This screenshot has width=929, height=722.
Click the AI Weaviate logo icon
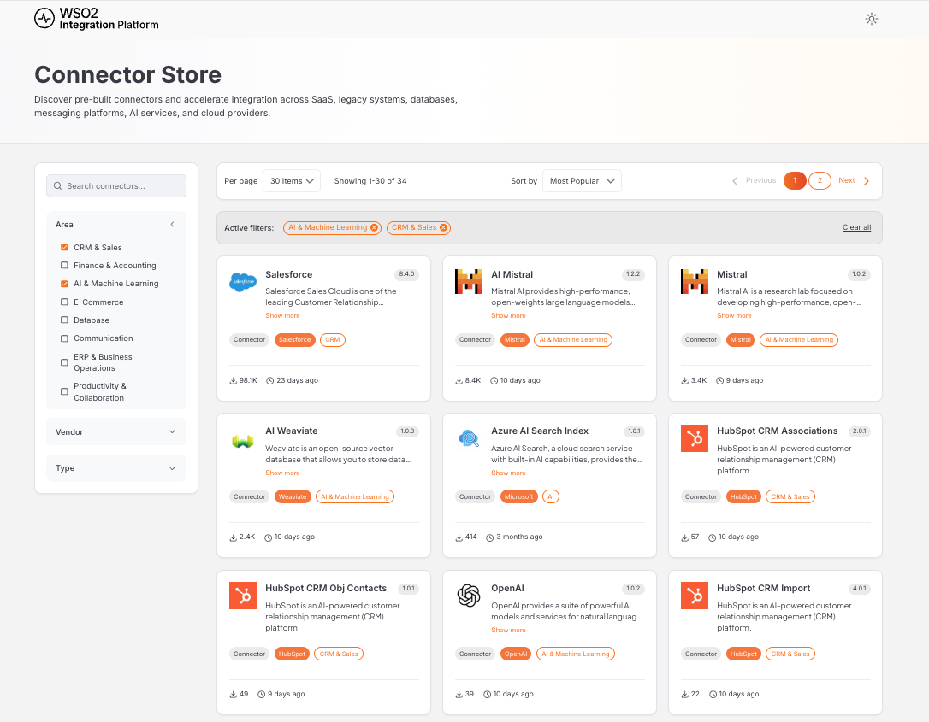click(x=243, y=441)
